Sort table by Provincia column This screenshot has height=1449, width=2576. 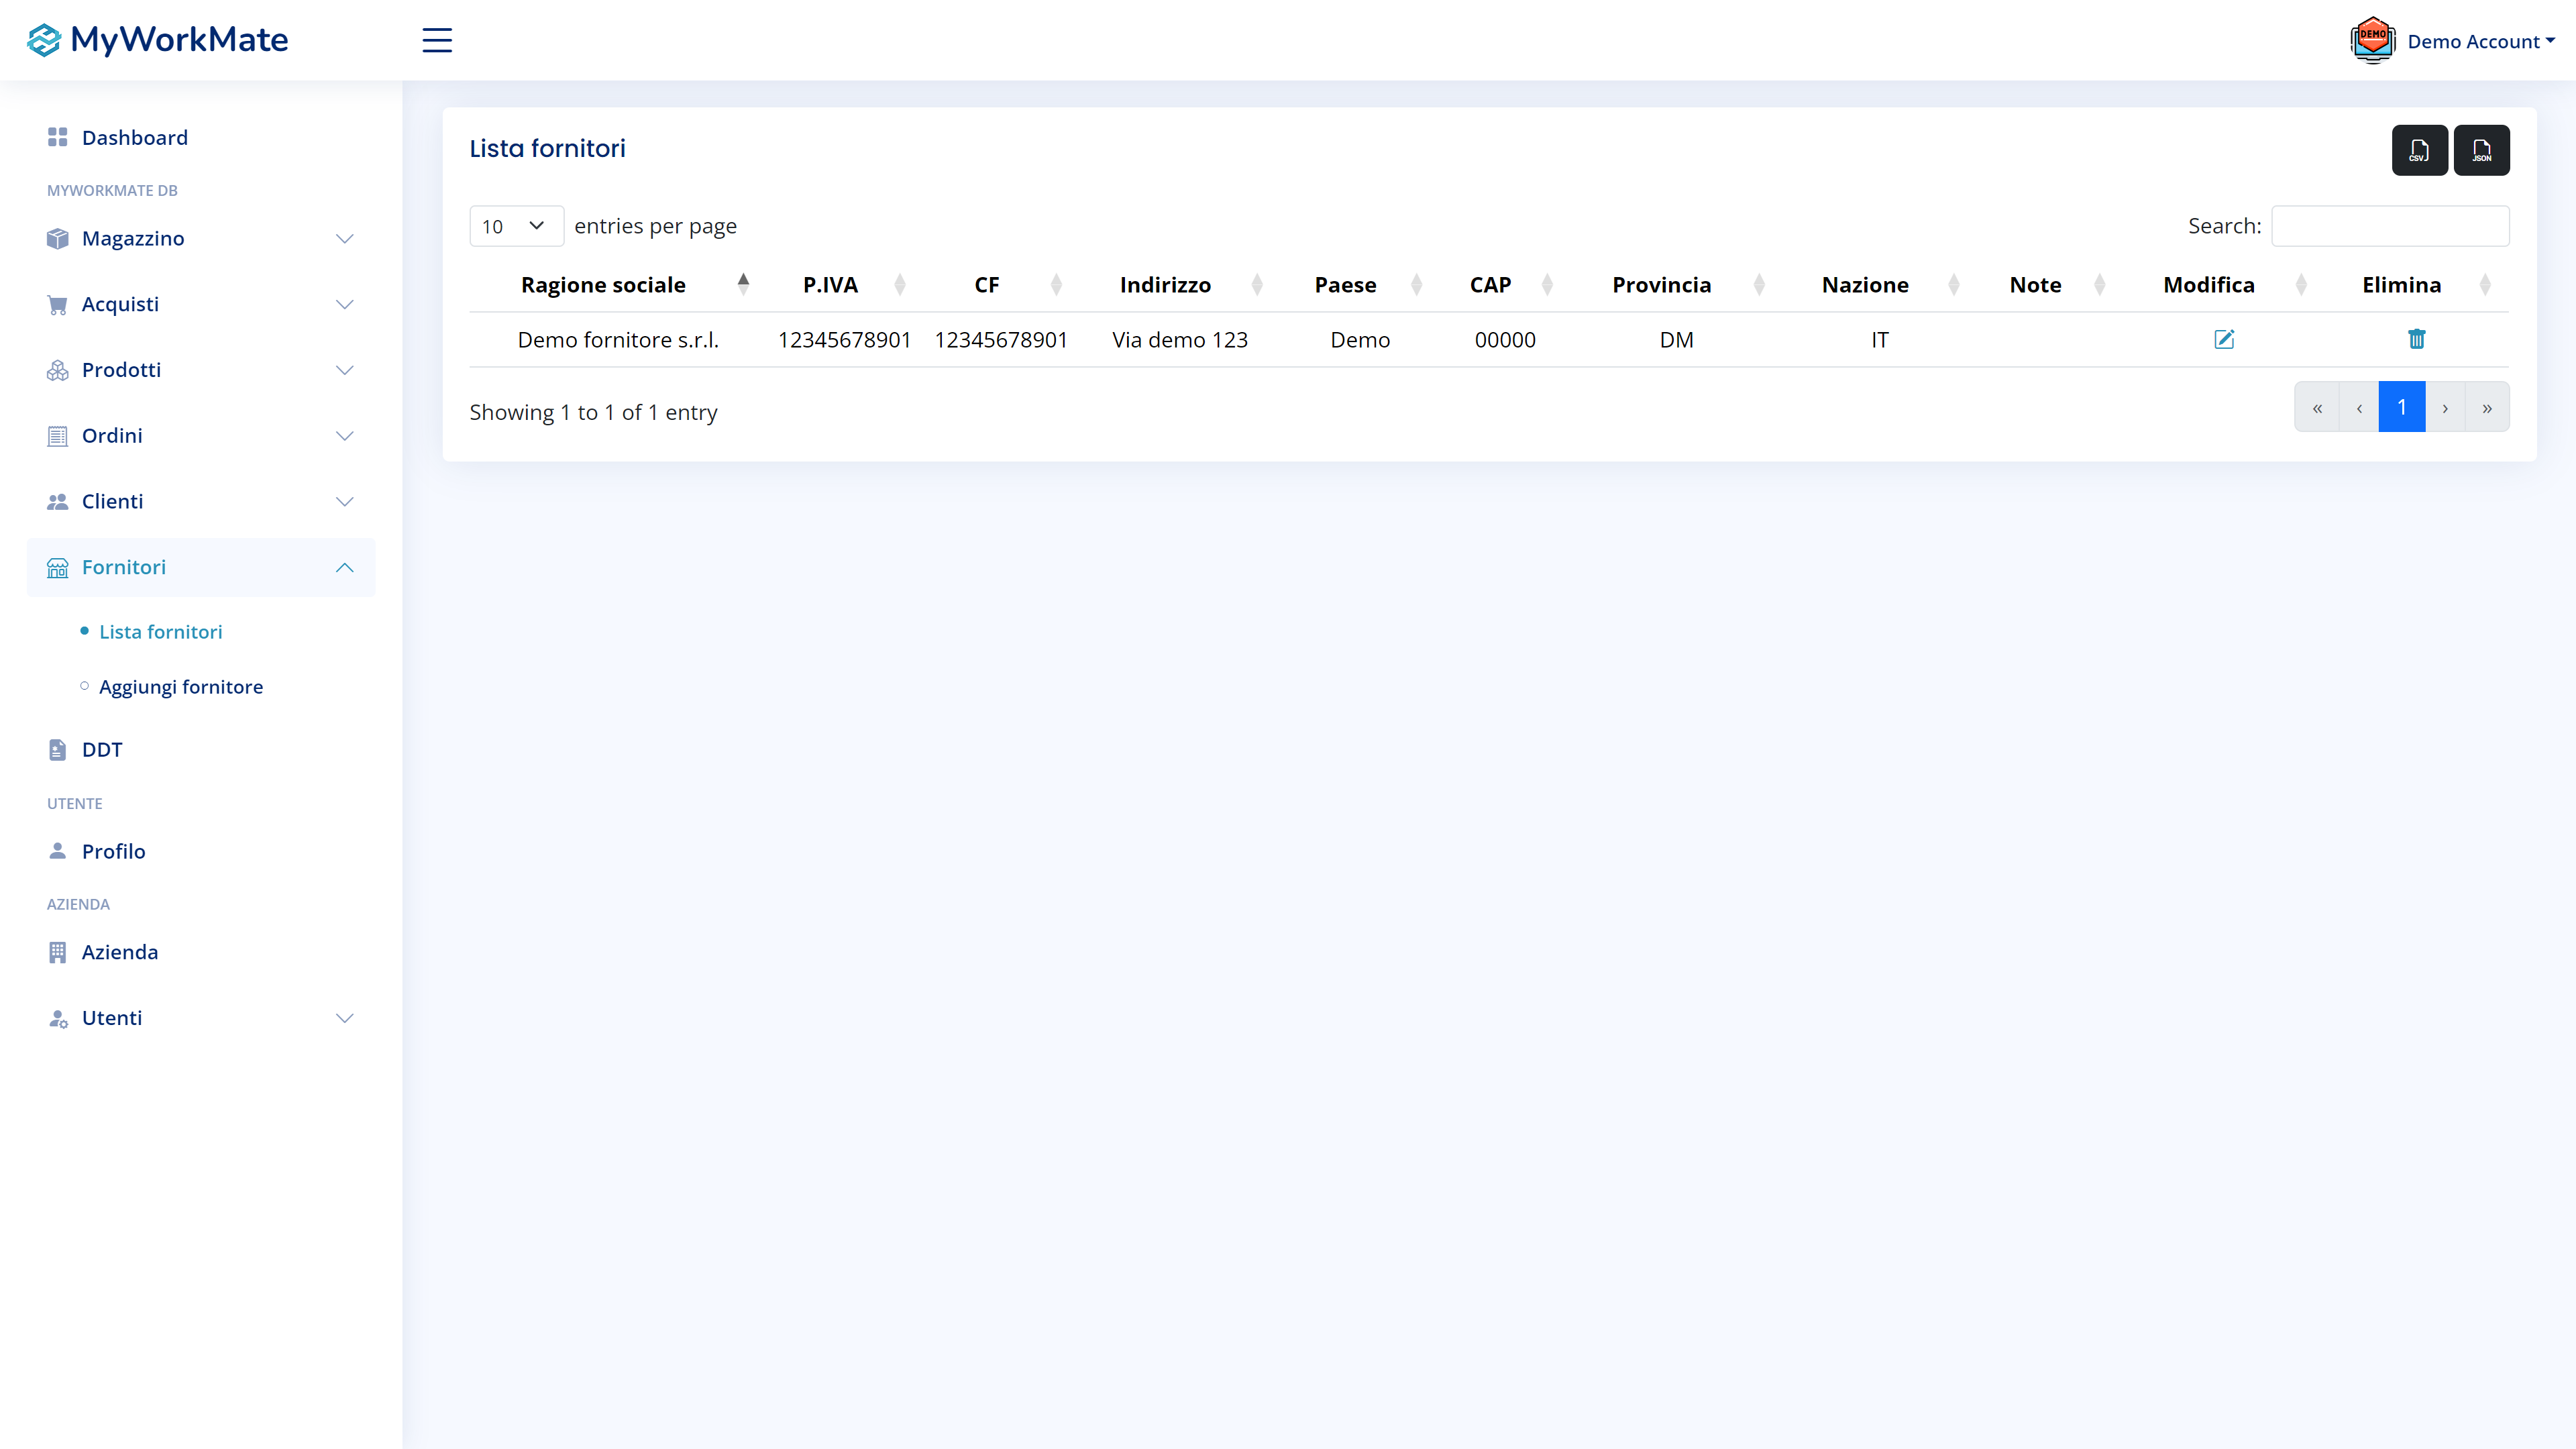point(1661,285)
